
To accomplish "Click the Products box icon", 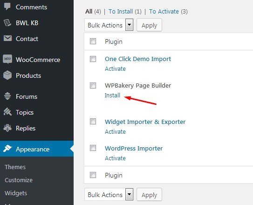I will [x=7, y=75].
